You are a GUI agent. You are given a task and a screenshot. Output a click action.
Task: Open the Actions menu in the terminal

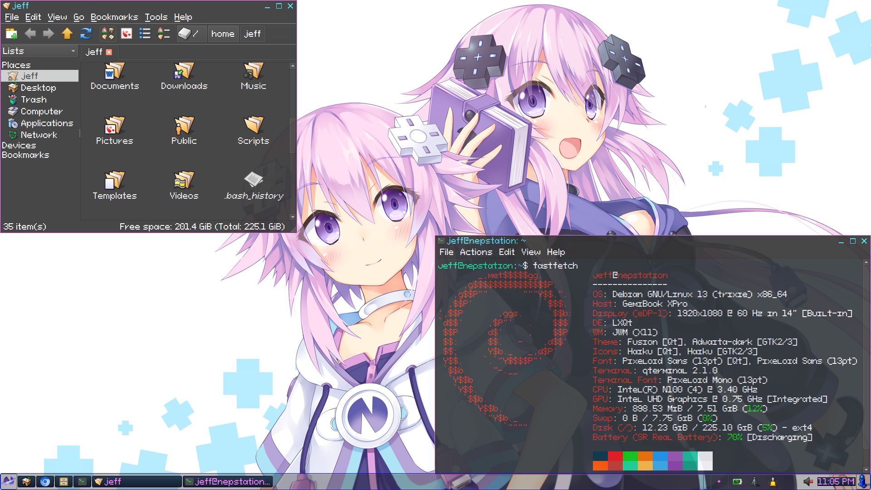point(475,252)
